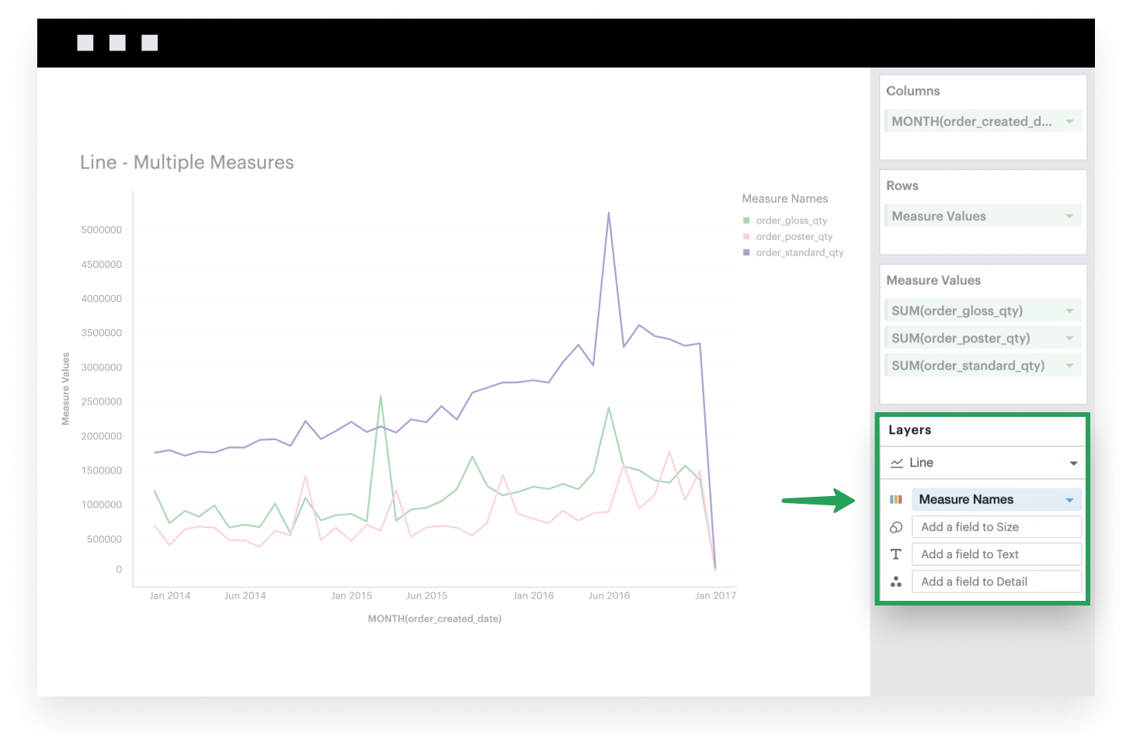Expand the Line layer dropdown
The image size is (1133, 753).
(1074, 462)
